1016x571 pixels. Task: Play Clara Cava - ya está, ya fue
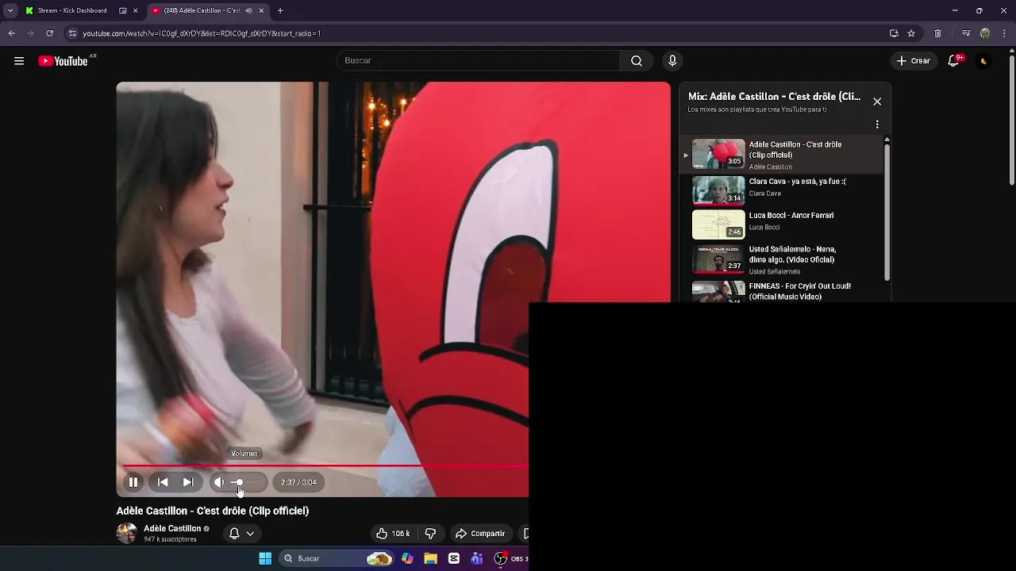tap(782, 190)
